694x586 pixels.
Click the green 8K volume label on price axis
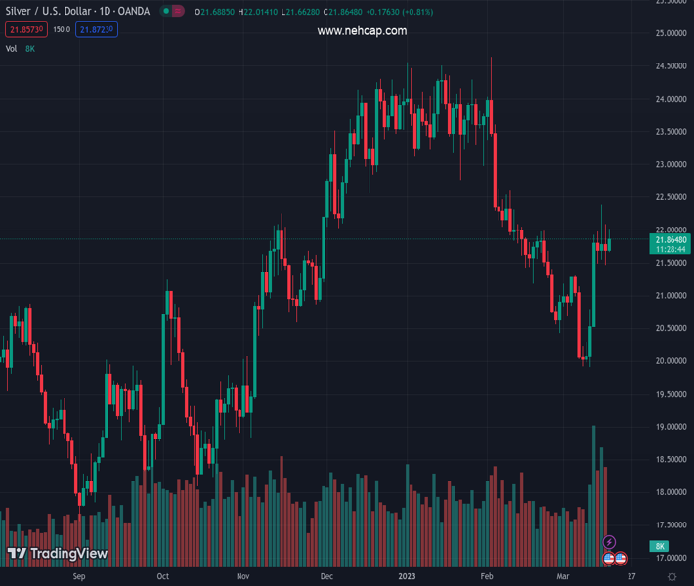point(661,546)
